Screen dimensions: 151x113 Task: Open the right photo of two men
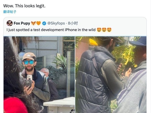point(111,75)
